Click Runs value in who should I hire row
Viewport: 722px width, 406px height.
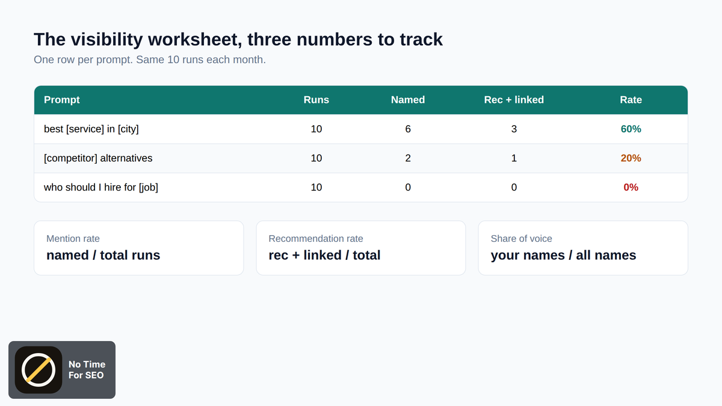coord(316,187)
